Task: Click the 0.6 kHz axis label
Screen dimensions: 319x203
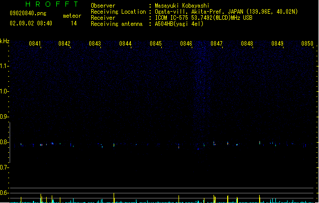Action: coord(4,193)
